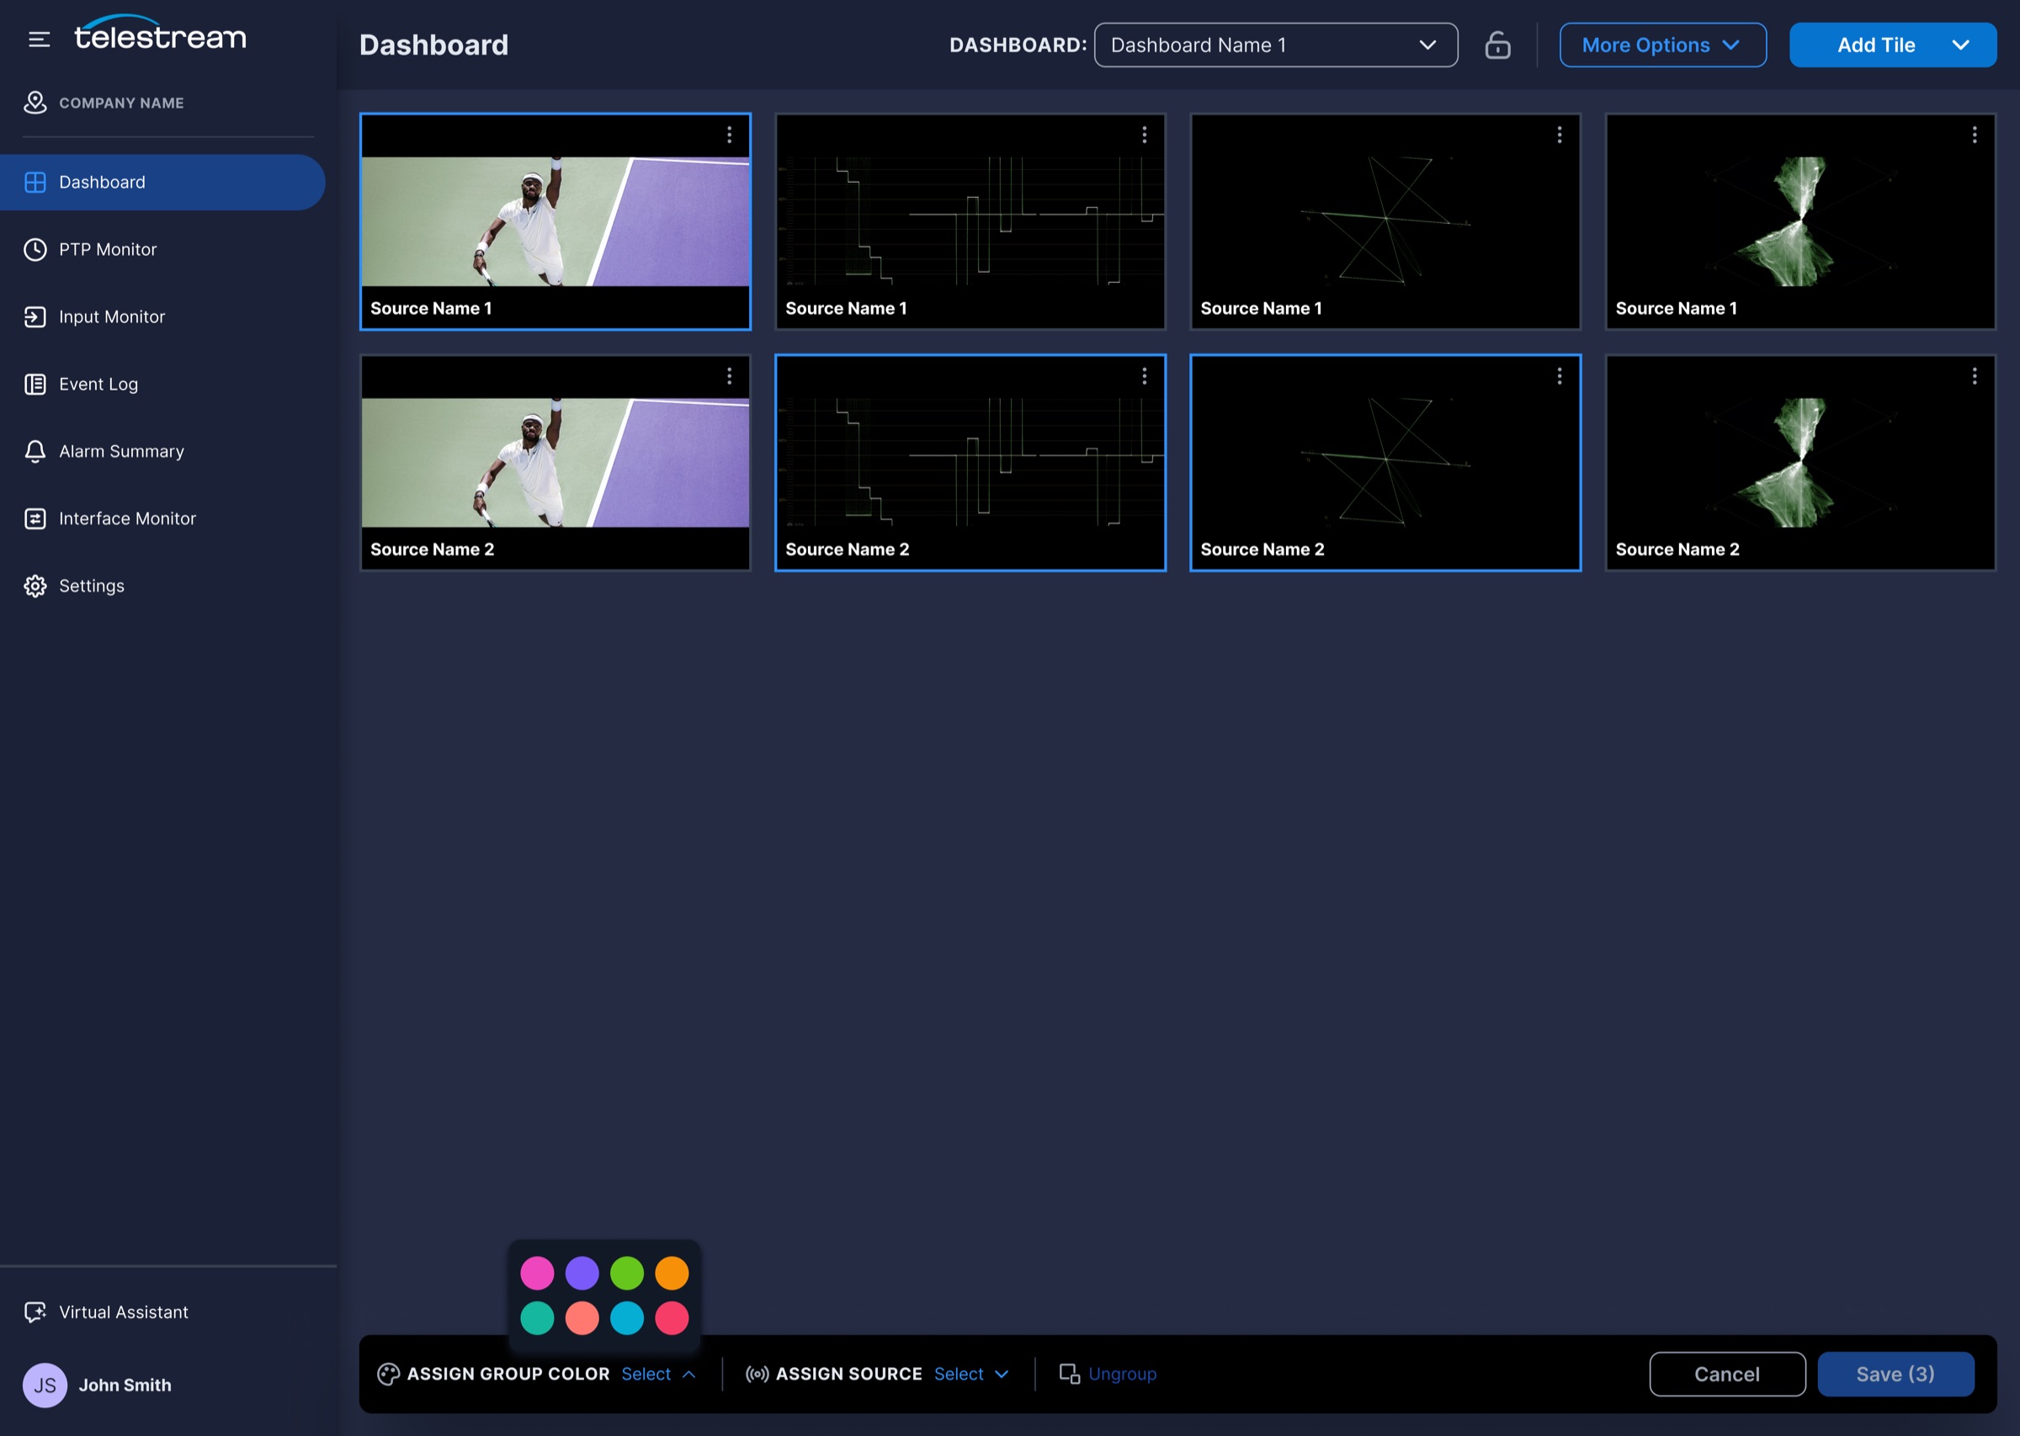The width and height of the screenshot is (2020, 1436).
Task: Open John Smith's profile name
Action: [x=125, y=1385]
